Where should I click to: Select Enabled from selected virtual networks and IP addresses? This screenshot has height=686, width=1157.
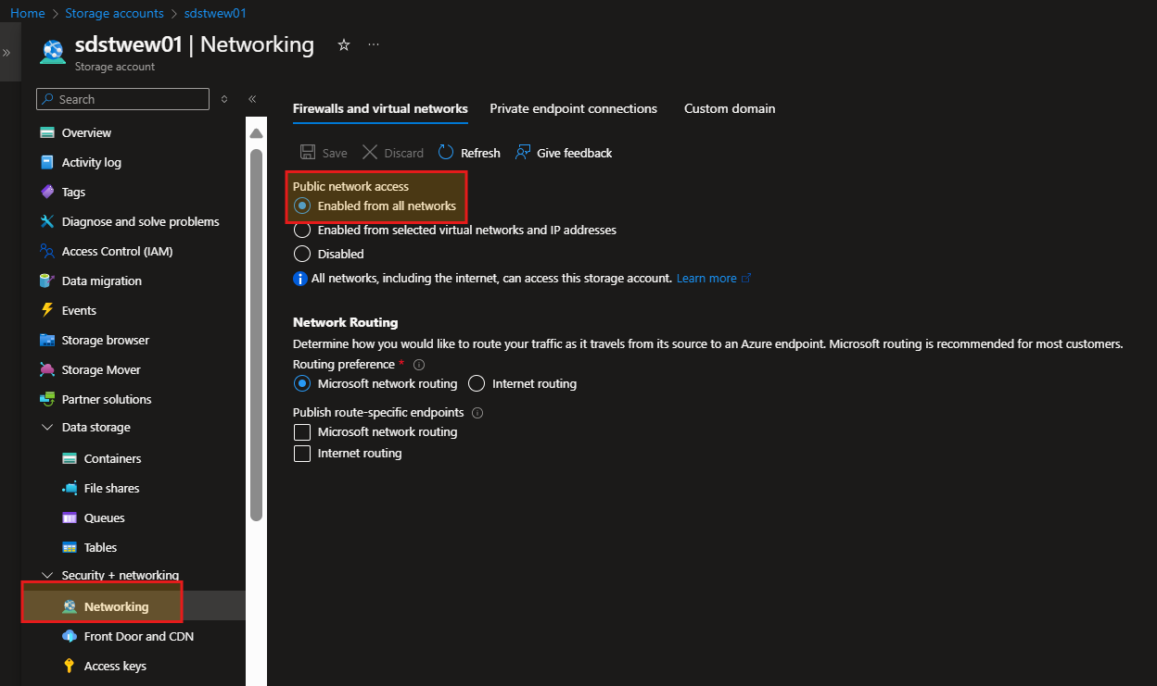point(302,230)
